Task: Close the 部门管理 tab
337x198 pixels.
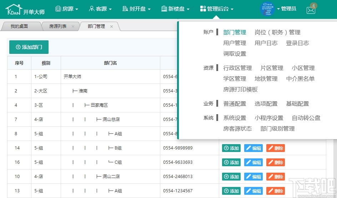Action: 111,26
